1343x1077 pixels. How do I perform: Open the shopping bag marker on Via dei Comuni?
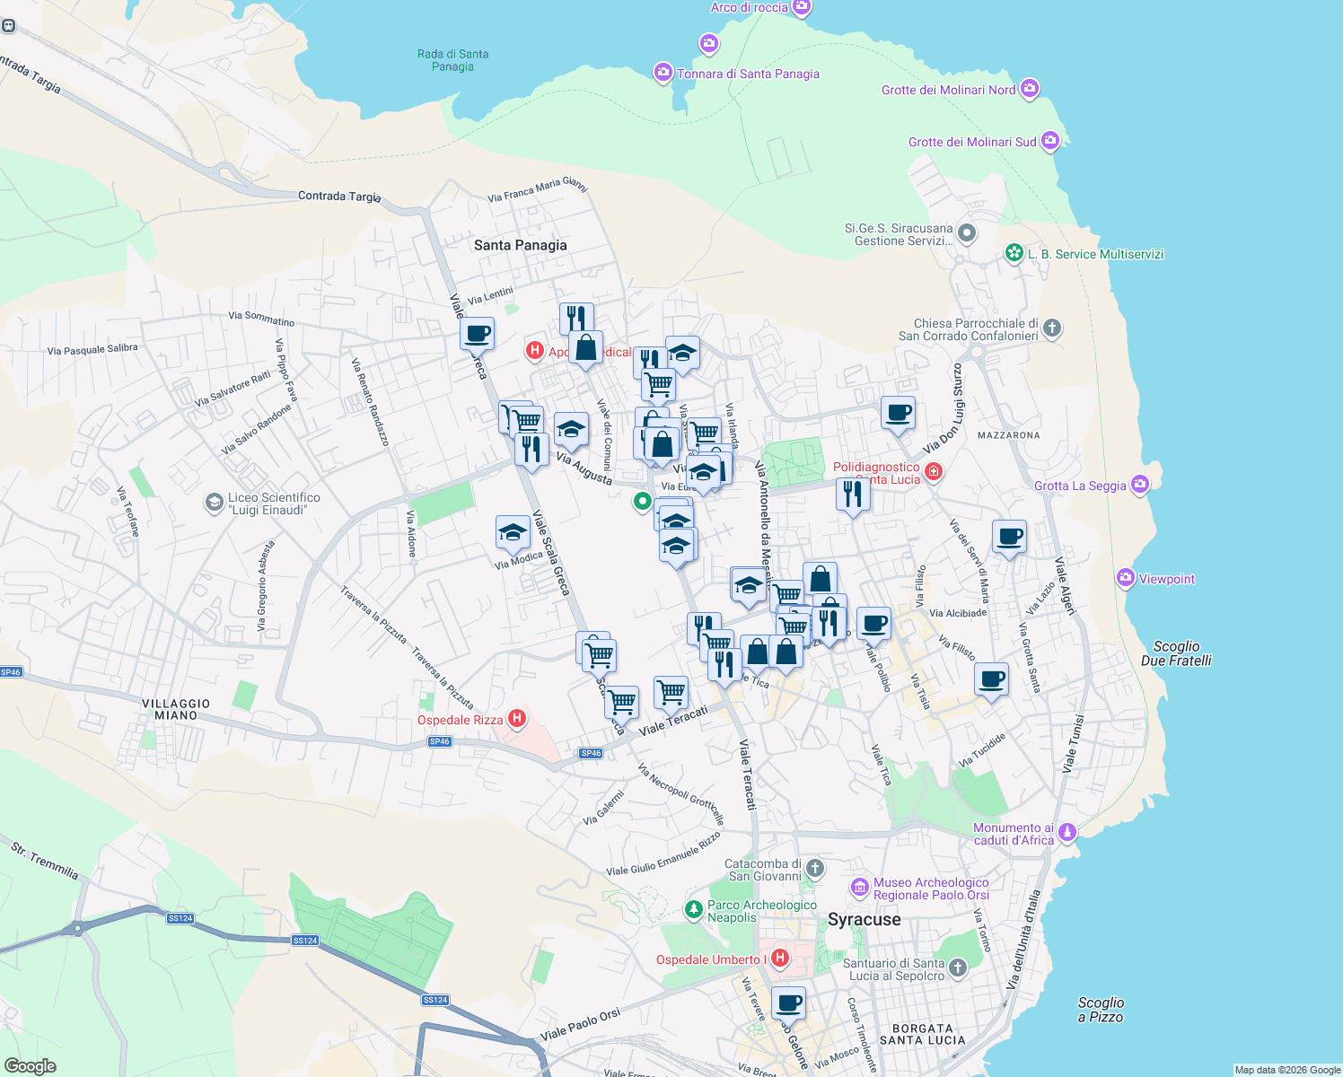[587, 349]
